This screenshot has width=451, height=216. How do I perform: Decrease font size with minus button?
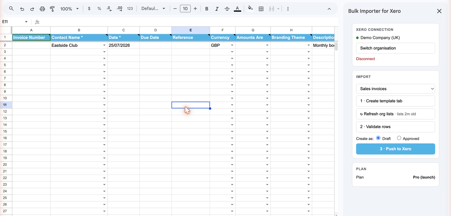175,9
